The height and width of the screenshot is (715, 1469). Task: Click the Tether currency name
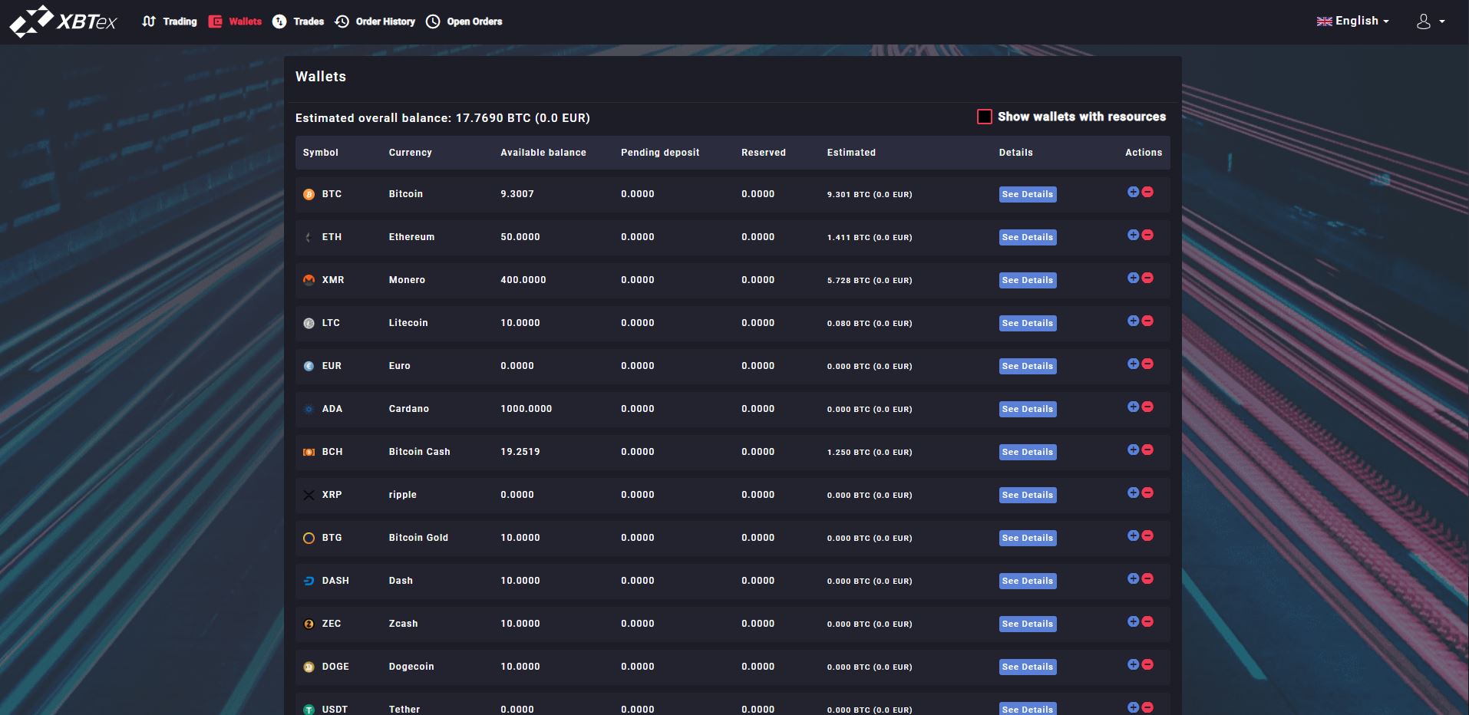[x=404, y=709]
